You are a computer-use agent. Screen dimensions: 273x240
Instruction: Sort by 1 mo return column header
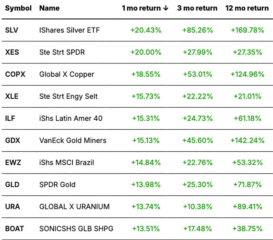coord(145,8)
